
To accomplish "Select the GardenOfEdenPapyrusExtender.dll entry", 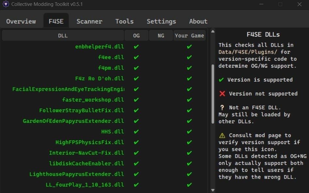I will click(x=73, y=121).
